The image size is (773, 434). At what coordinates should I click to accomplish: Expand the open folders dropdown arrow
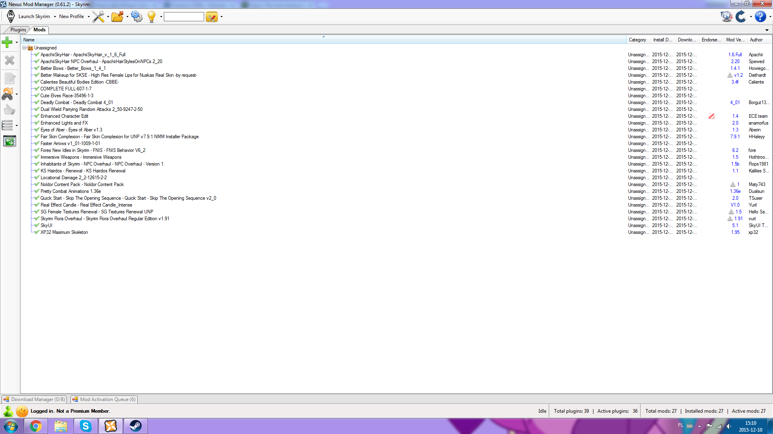(x=127, y=17)
